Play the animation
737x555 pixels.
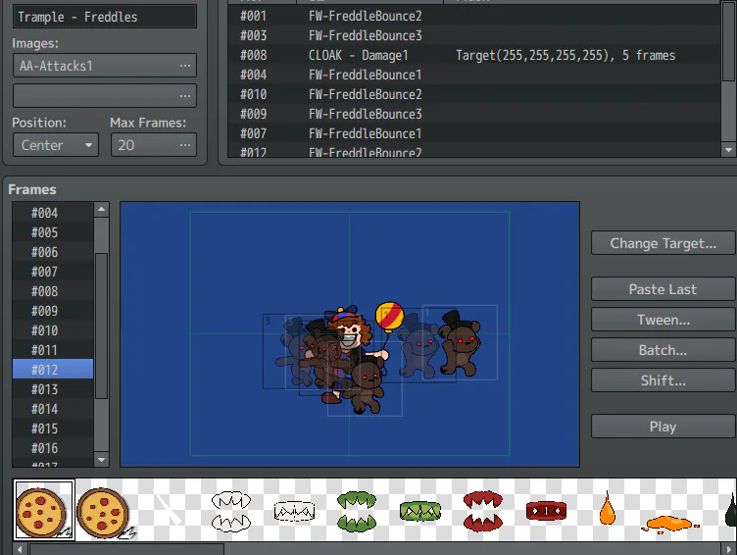coord(663,427)
